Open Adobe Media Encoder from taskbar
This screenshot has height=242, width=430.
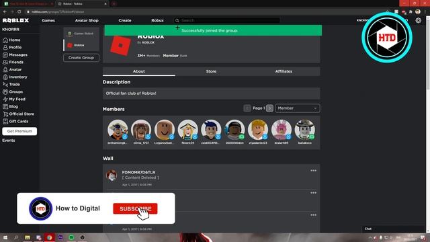tap(60, 237)
